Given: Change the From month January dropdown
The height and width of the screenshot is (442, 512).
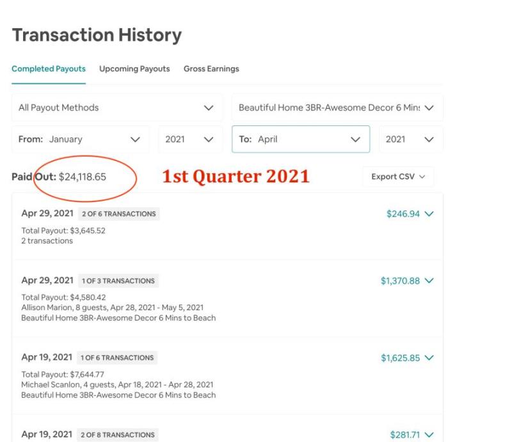Looking at the screenshot, I should [x=80, y=139].
